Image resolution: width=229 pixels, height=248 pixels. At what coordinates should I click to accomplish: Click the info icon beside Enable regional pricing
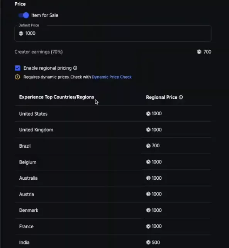(x=75, y=68)
